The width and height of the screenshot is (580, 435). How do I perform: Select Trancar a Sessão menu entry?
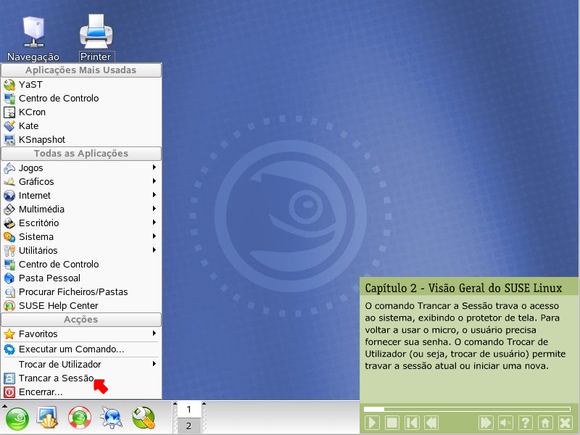(x=56, y=378)
